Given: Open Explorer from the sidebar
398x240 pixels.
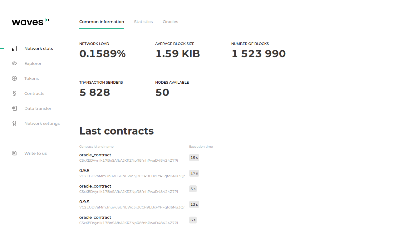Looking at the screenshot, I should tap(33, 64).
